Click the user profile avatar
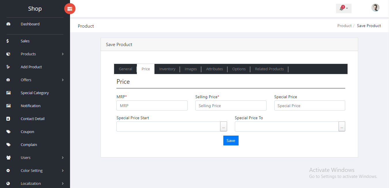The image size is (389, 188). click(375, 8)
